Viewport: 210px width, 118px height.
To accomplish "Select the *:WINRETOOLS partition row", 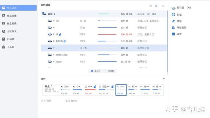I will 104,55.
